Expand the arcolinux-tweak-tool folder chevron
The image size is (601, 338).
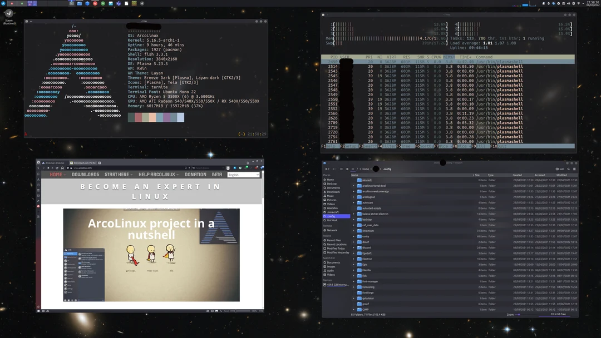click(353, 186)
